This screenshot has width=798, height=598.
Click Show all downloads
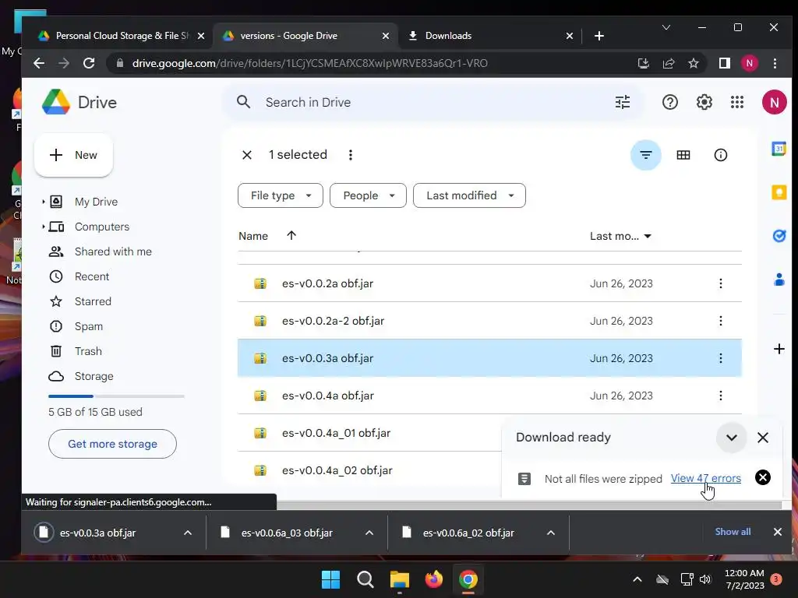[733, 532]
